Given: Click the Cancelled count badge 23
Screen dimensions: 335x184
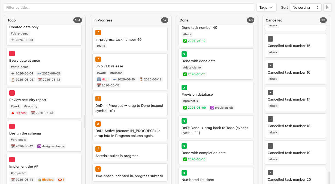Looking at the screenshot, I should coord(323,20).
